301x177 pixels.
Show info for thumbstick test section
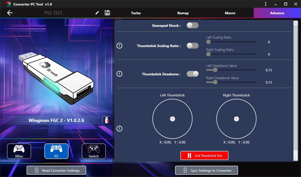(x=120, y=128)
